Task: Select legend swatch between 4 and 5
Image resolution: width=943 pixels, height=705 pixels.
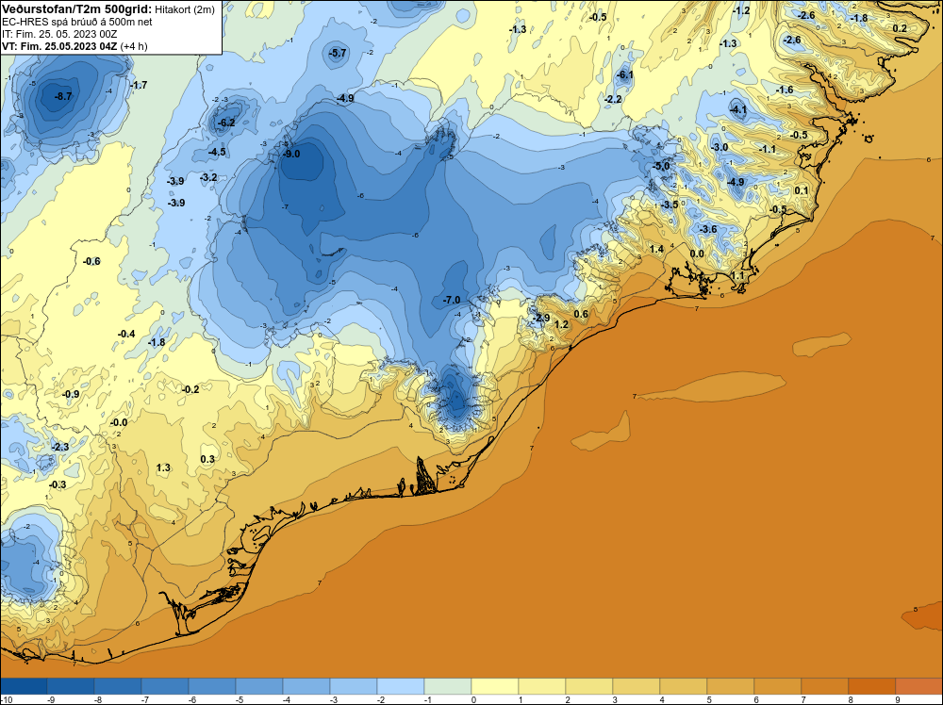Action: click(684, 686)
